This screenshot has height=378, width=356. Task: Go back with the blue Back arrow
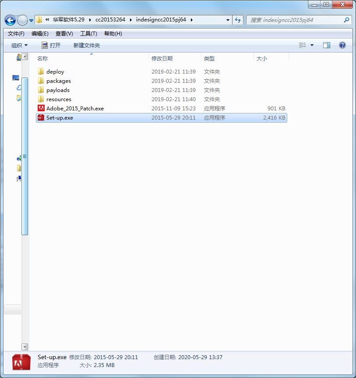[x=10, y=20]
